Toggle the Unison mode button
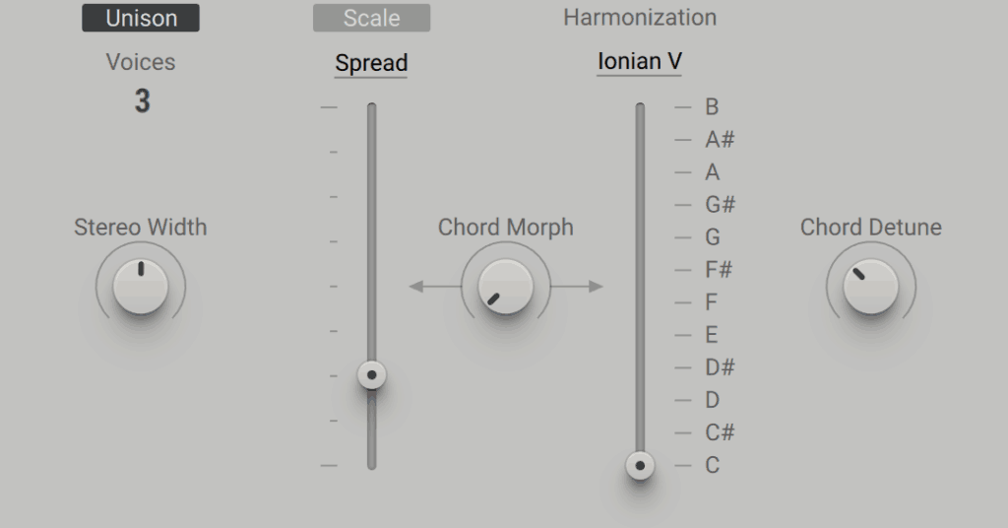This screenshot has height=528, width=1008. (x=141, y=18)
